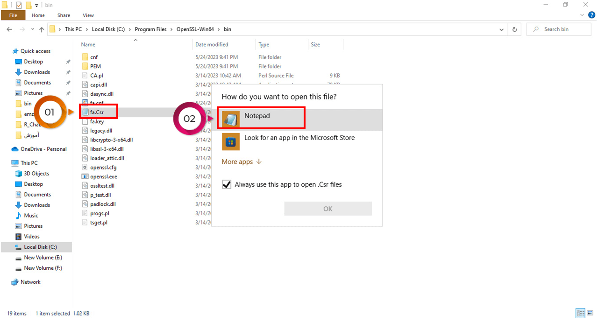Image resolution: width=598 pixels, height=336 pixels.
Task: Open the Share ribbon tab
Action: point(64,15)
